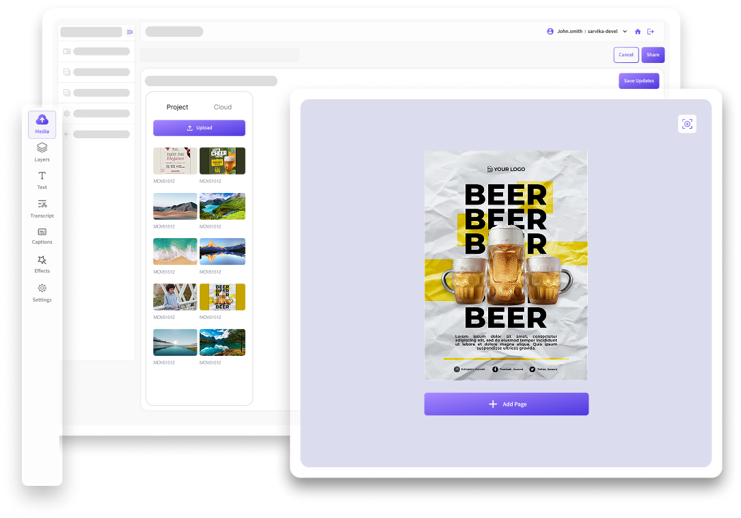Click the zoom preview icon on the page panel
The height and width of the screenshot is (518, 741).
[687, 124]
